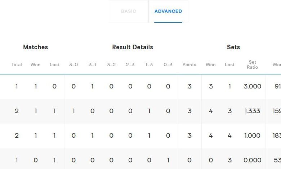Select the 3.000 set ratio cell
The width and height of the screenshot is (281, 169).
pyautogui.click(x=252, y=87)
